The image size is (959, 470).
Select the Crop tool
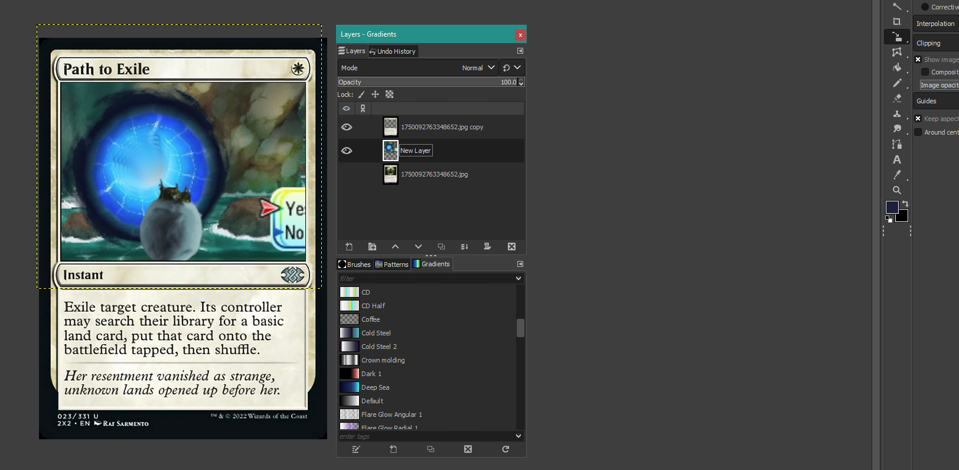(896, 22)
